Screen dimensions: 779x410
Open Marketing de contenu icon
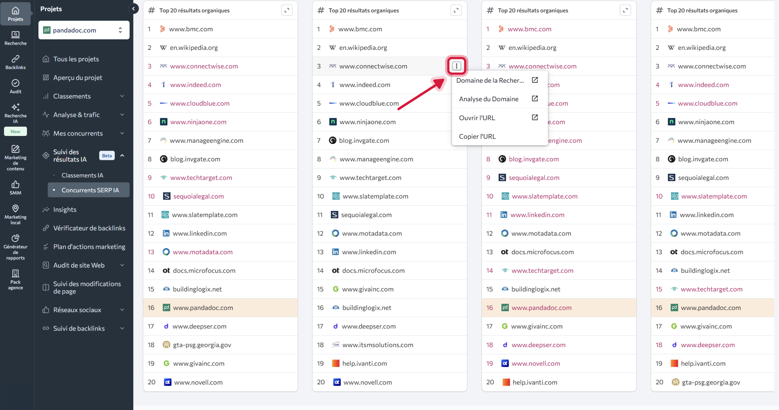(16, 149)
